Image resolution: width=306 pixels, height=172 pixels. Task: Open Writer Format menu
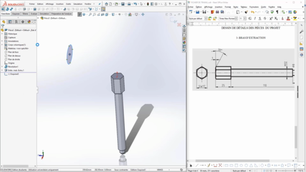[228, 7]
